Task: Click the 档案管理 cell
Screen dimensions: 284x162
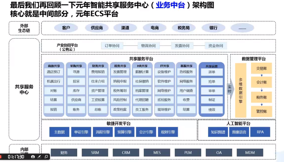Action: click(x=142, y=91)
